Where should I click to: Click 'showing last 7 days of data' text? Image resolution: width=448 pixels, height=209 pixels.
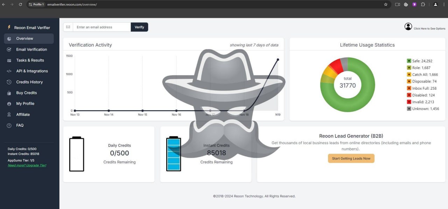click(x=254, y=45)
